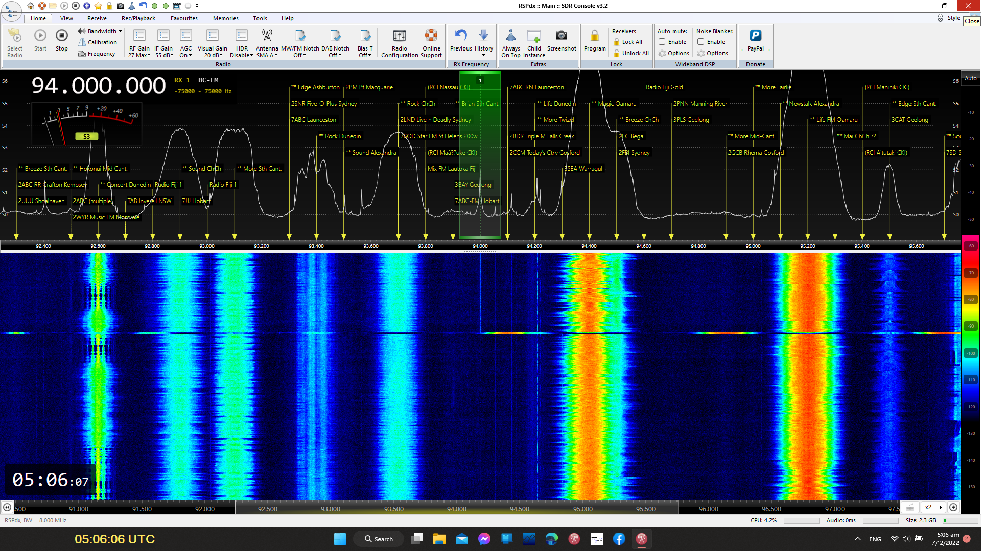The image size is (981, 551).
Task: Enable the Noise Blanker checkbox
Action: (700, 42)
